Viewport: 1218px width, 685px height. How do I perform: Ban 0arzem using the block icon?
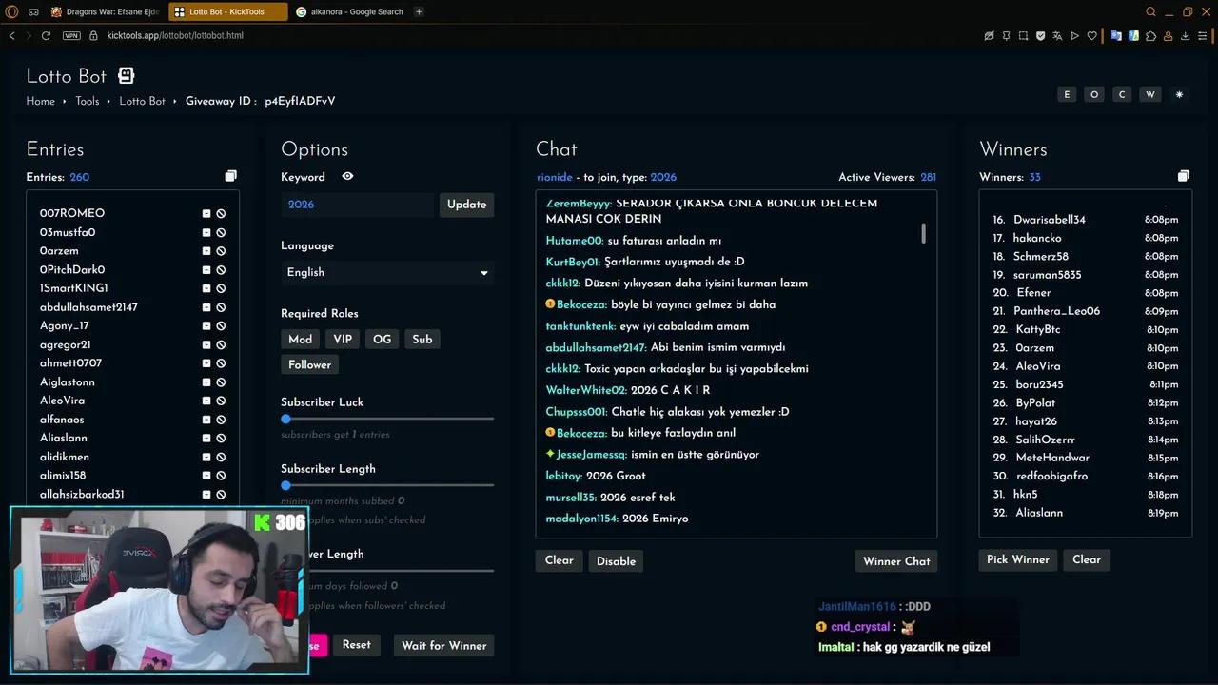pyautogui.click(x=221, y=251)
